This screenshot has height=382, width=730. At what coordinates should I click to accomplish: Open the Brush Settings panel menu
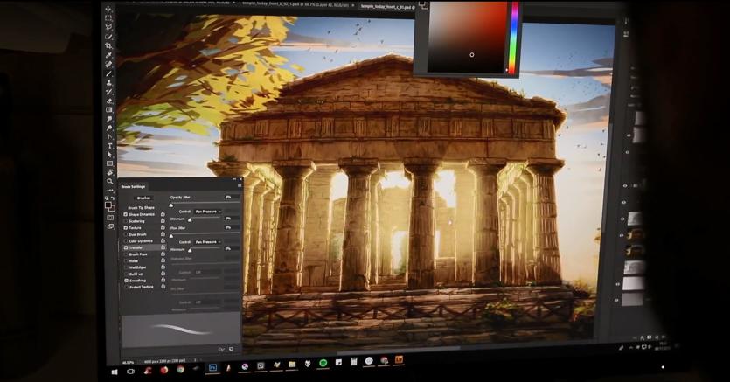click(240, 186)
